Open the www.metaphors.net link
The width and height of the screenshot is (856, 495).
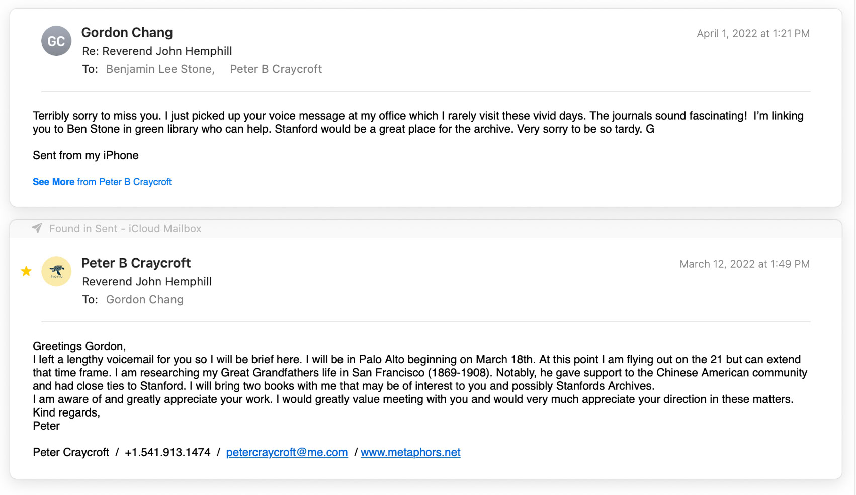tap(410, 452)
